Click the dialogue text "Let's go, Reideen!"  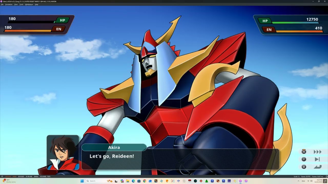click(x=112, y=156)
